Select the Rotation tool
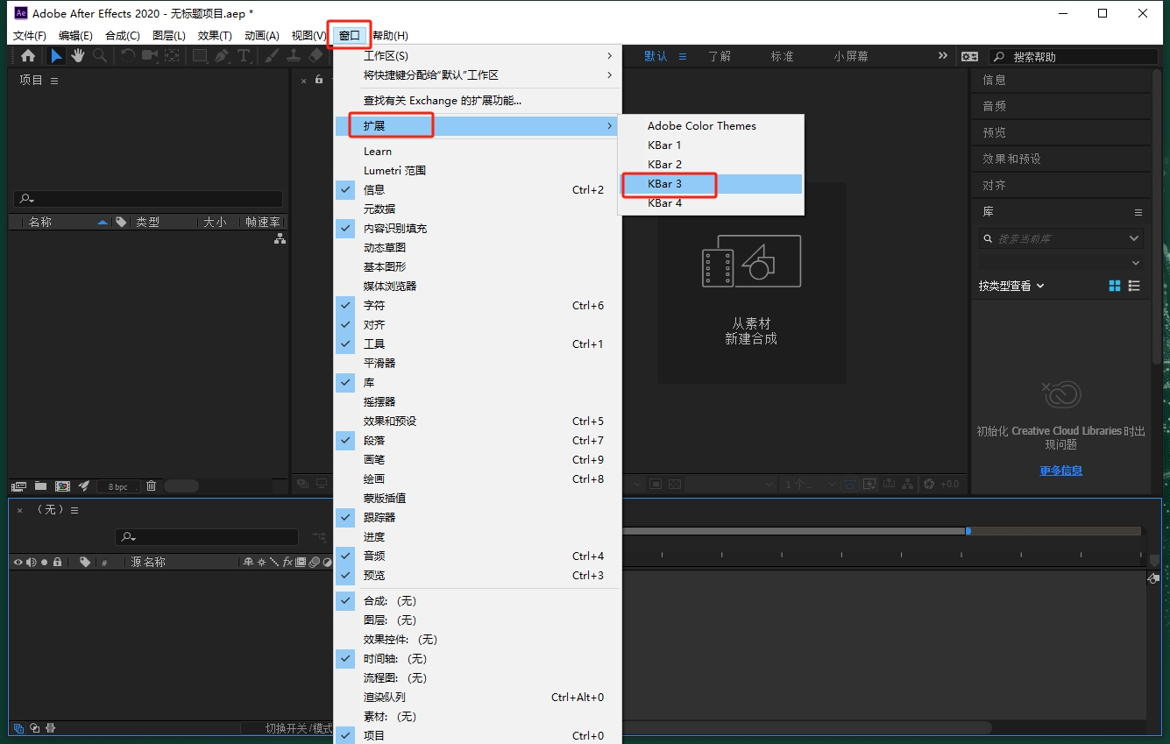 pyautogui.click(x=128, y=56)
